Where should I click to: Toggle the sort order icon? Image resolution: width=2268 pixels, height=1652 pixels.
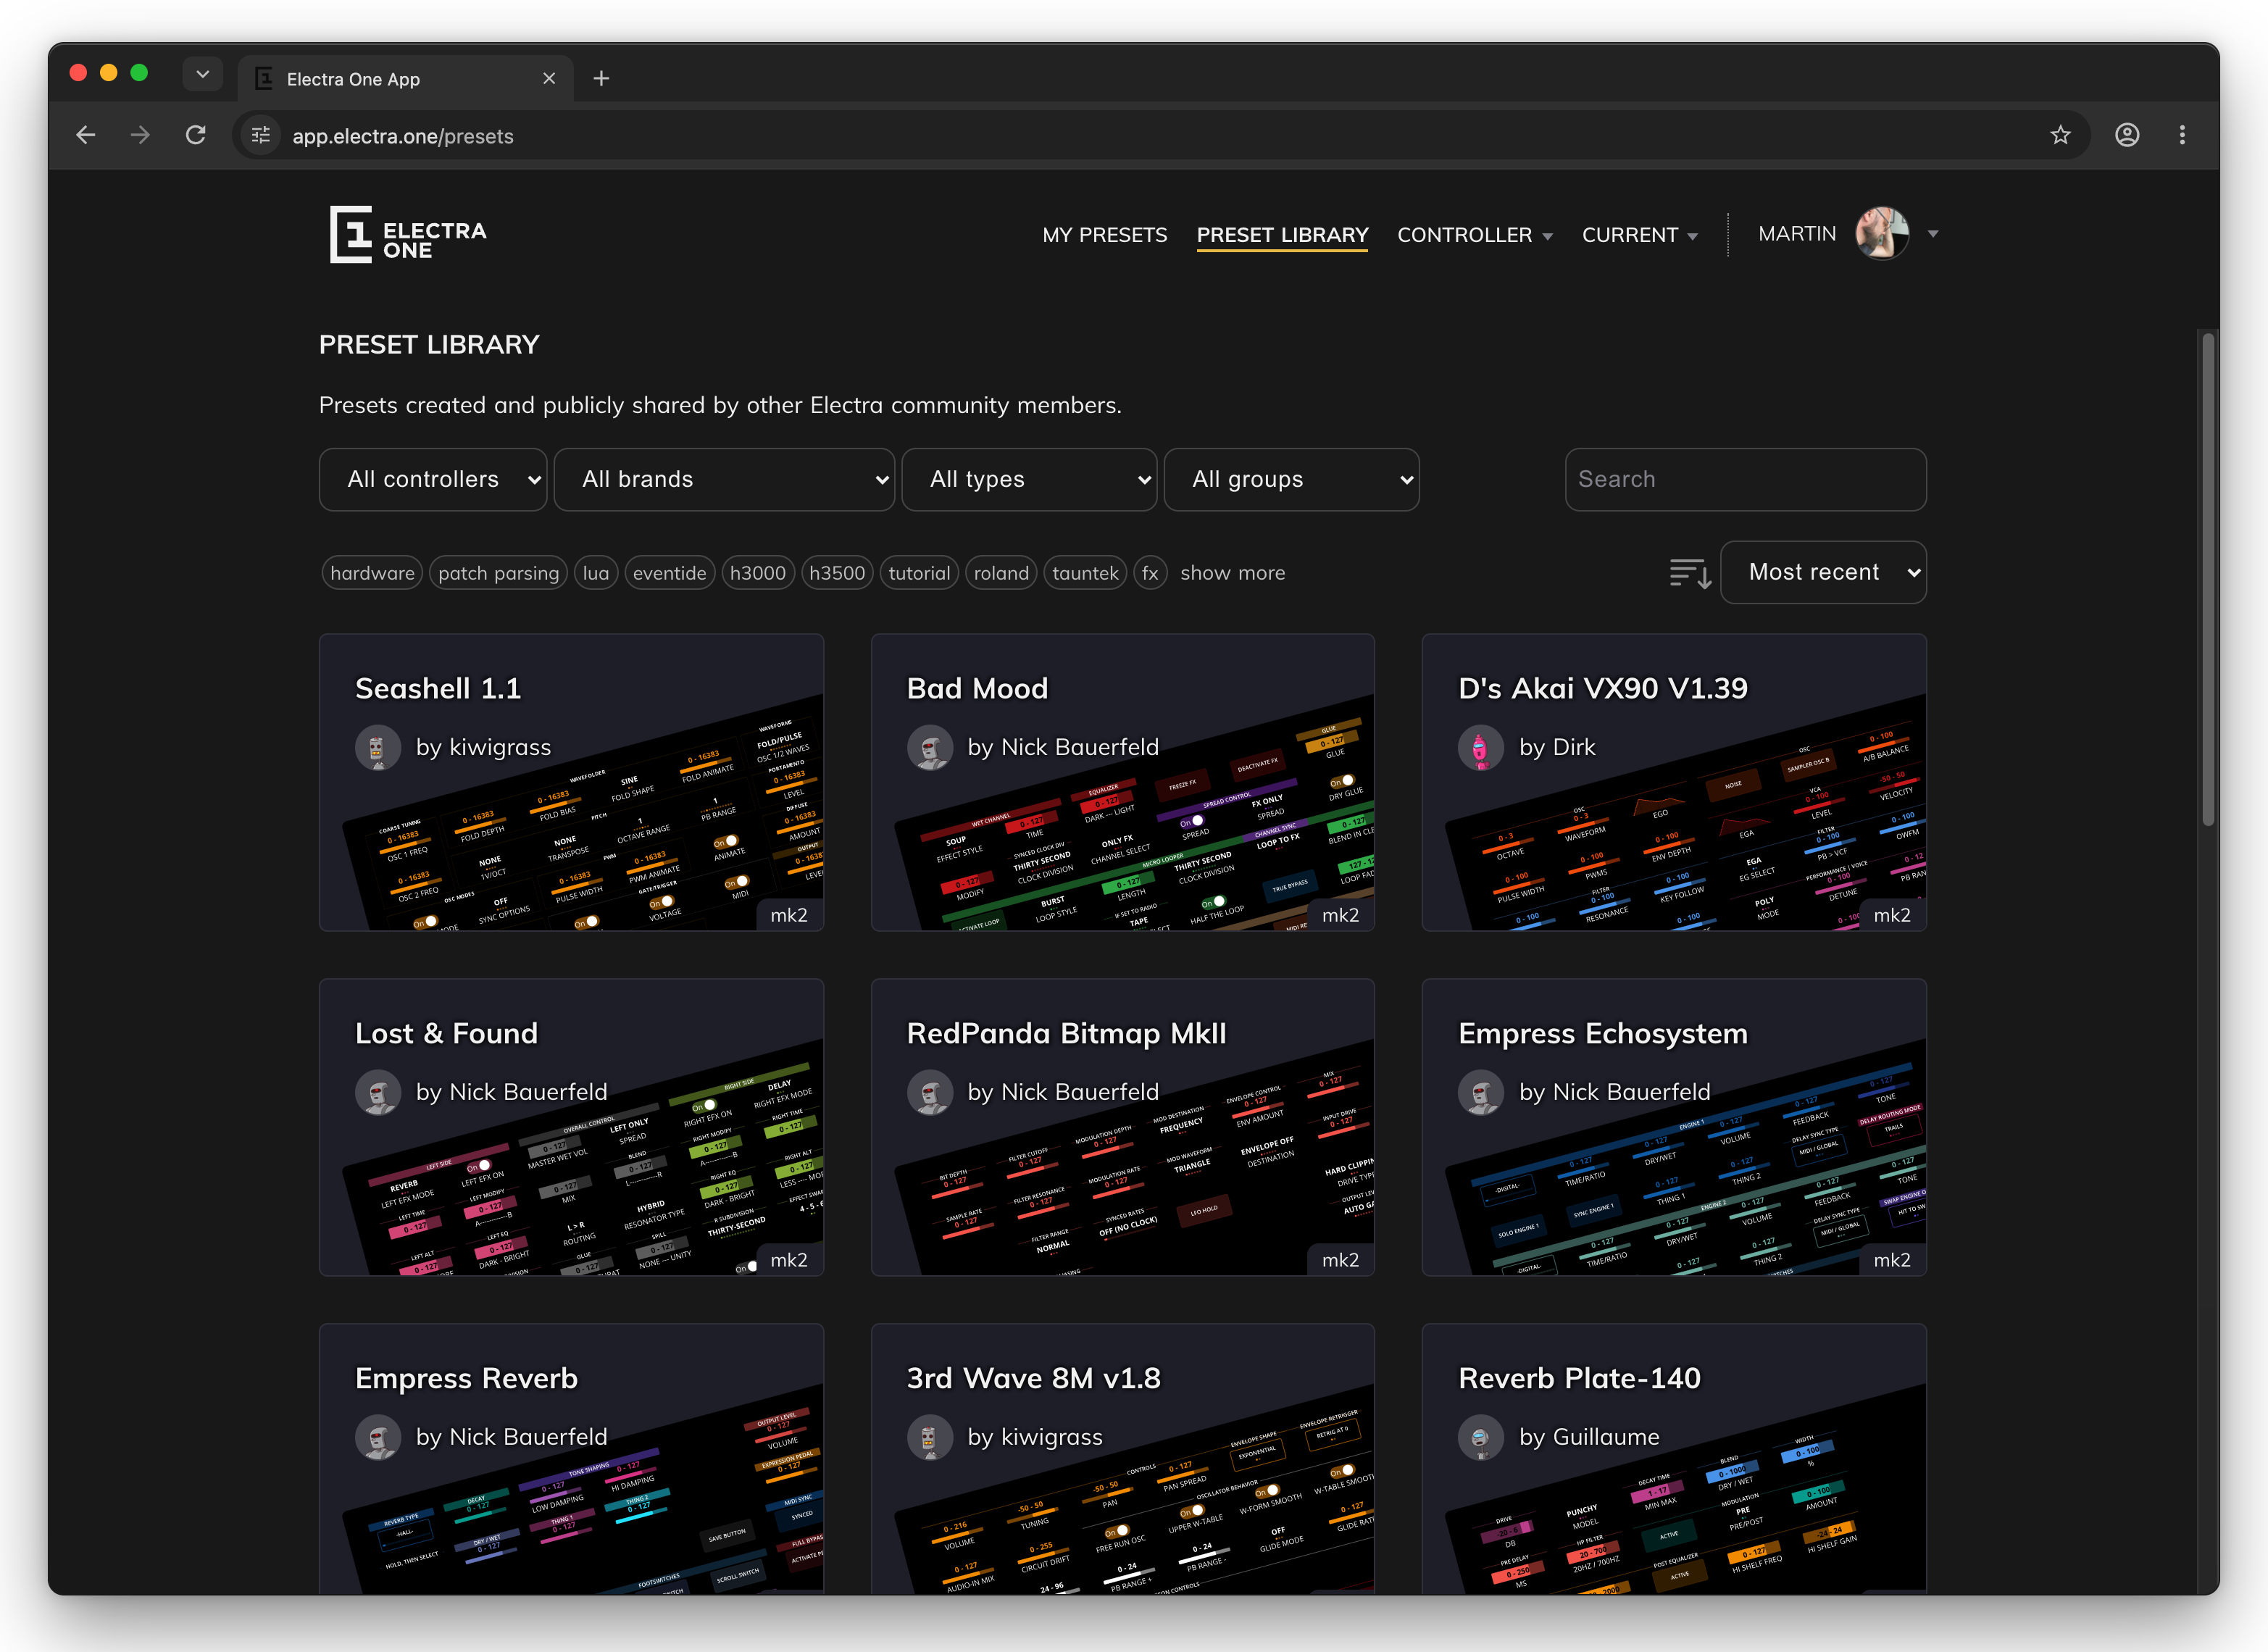1690,573
